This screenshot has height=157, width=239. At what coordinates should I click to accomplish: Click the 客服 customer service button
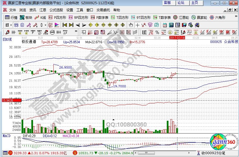point(167,3)
